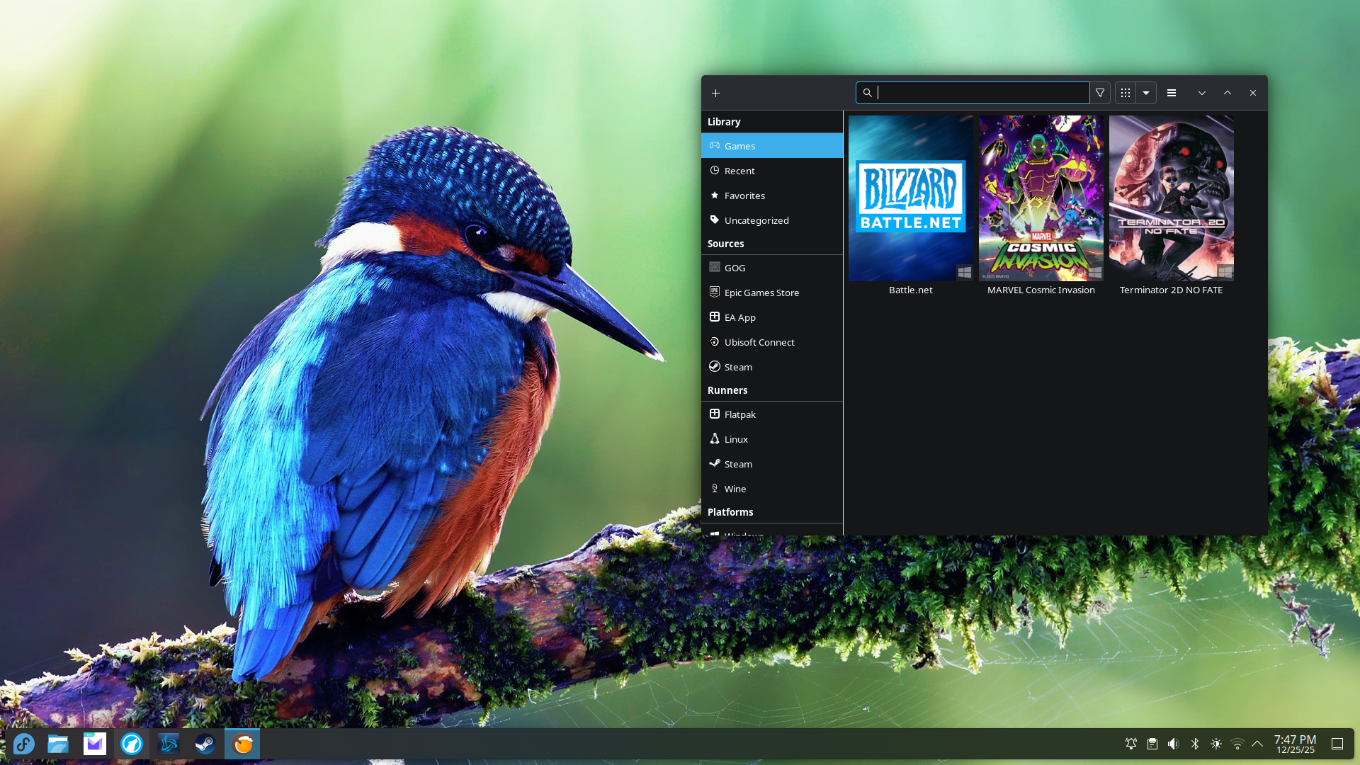Select EA App source

(739, 317)
